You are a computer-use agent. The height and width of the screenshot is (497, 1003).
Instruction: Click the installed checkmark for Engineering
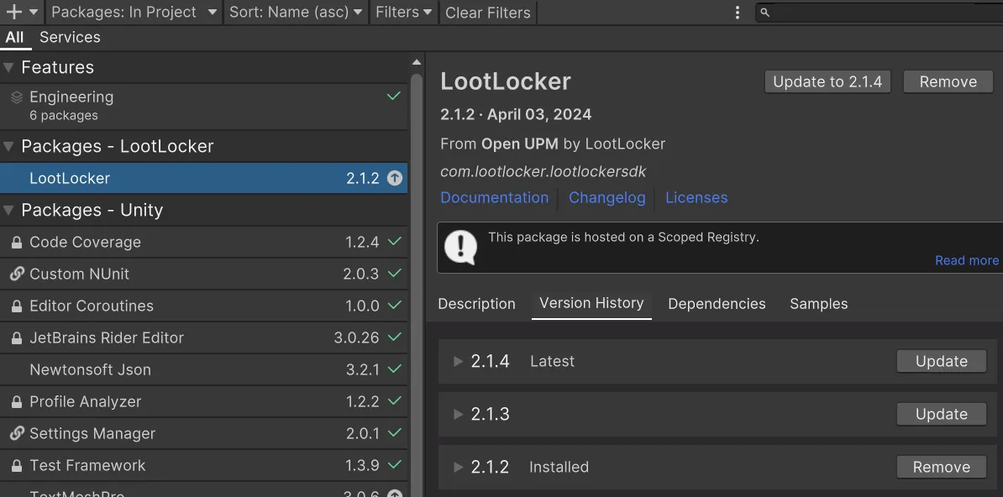(394, 96)
